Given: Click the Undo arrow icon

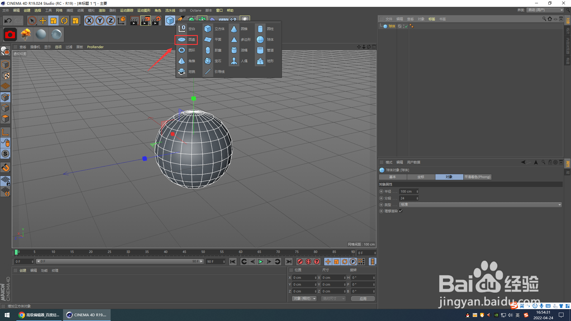Looking at the screenshot, I should (8, 21).
